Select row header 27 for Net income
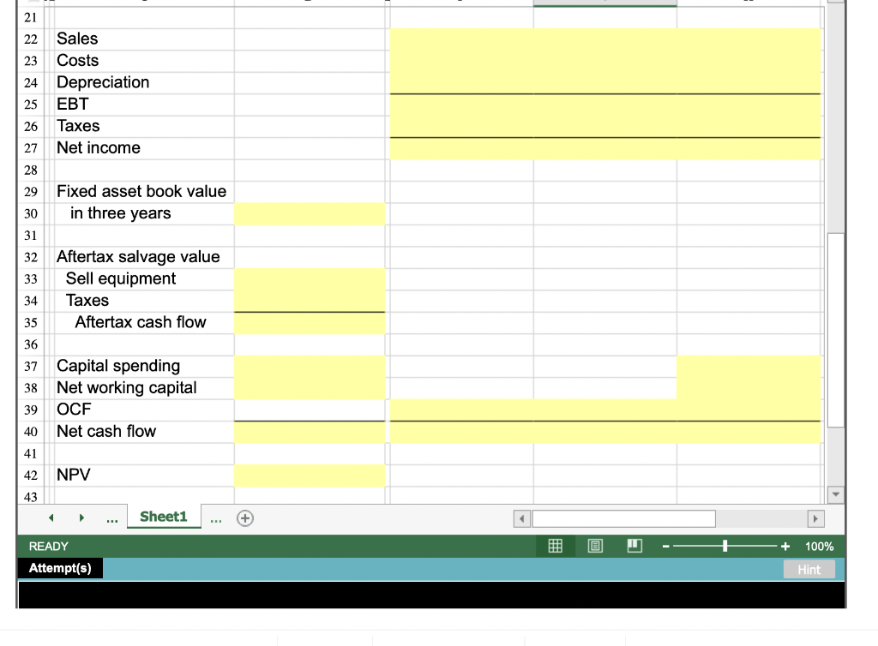 (x=31, y=147)
